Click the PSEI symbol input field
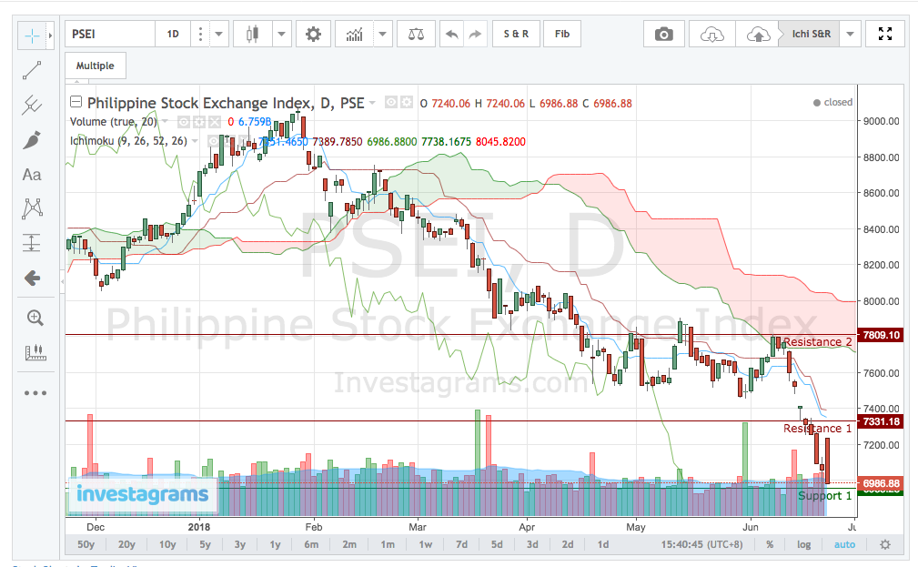Screen dimensions: 918x567 (x=109, y=34)
